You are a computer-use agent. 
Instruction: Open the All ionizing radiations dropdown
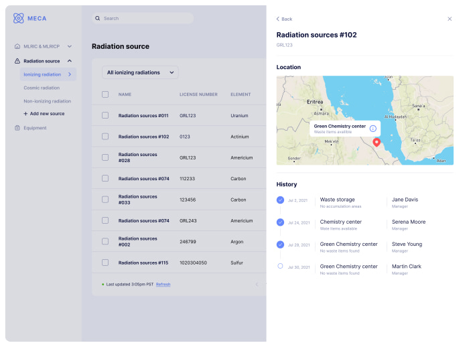pos(142,72)
